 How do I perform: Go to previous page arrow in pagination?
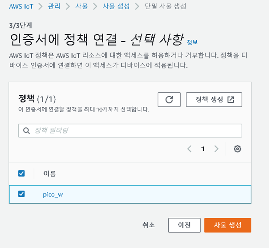[189, 149]
